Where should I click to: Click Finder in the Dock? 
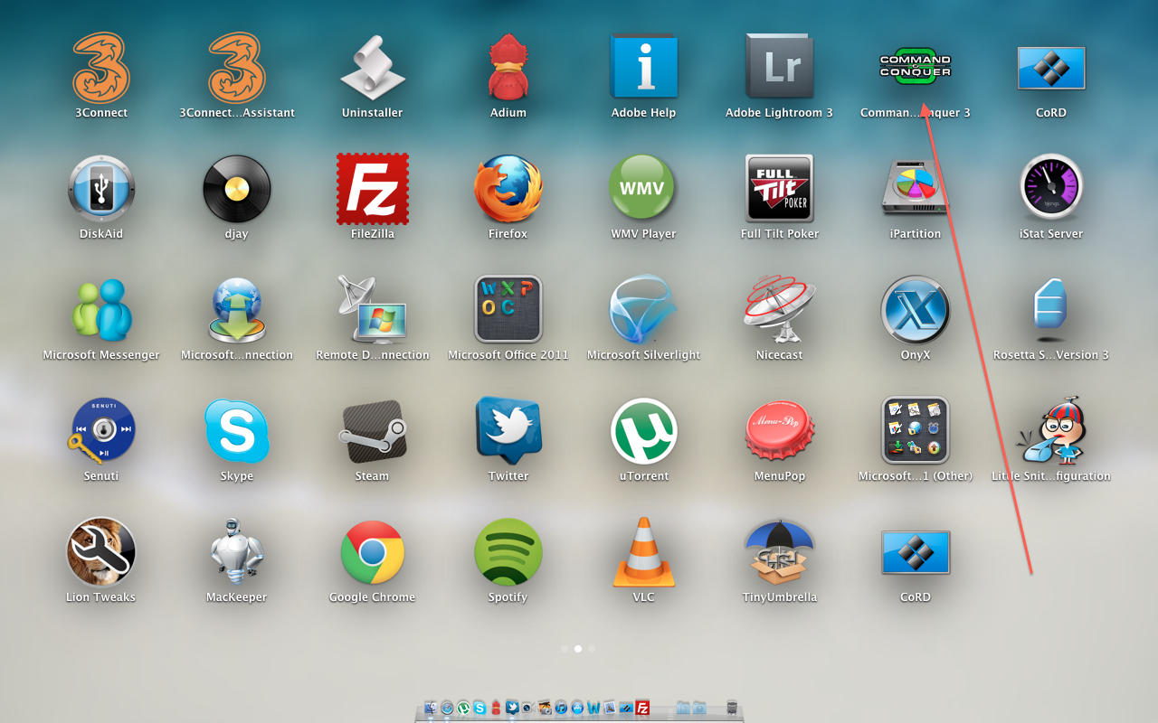tap(431, 708)
